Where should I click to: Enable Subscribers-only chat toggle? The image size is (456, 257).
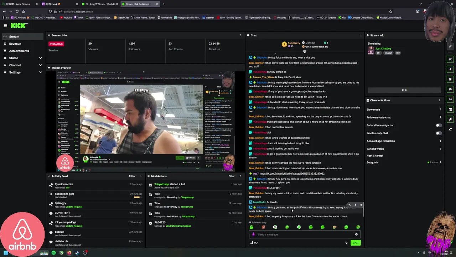tap(439, 125)
